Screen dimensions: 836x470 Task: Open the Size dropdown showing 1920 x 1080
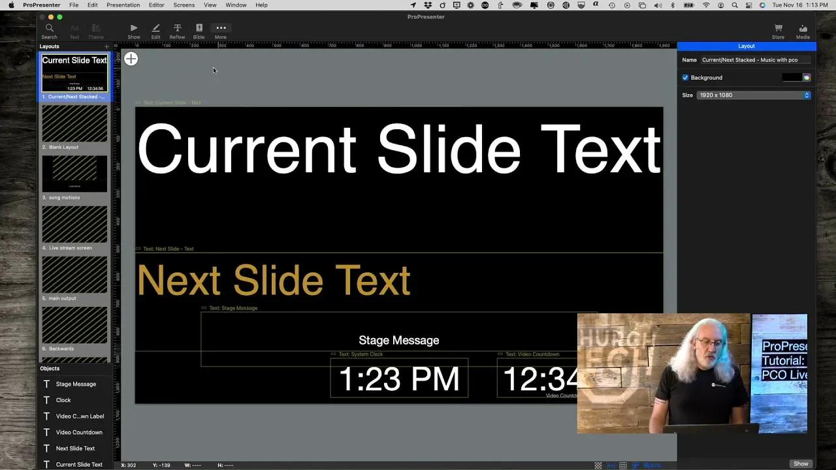point(754,95)
